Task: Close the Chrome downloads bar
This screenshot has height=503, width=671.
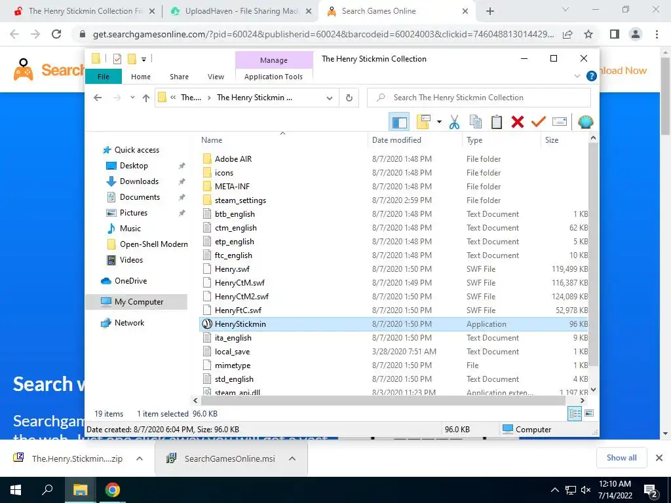Action: pos(659,458)
